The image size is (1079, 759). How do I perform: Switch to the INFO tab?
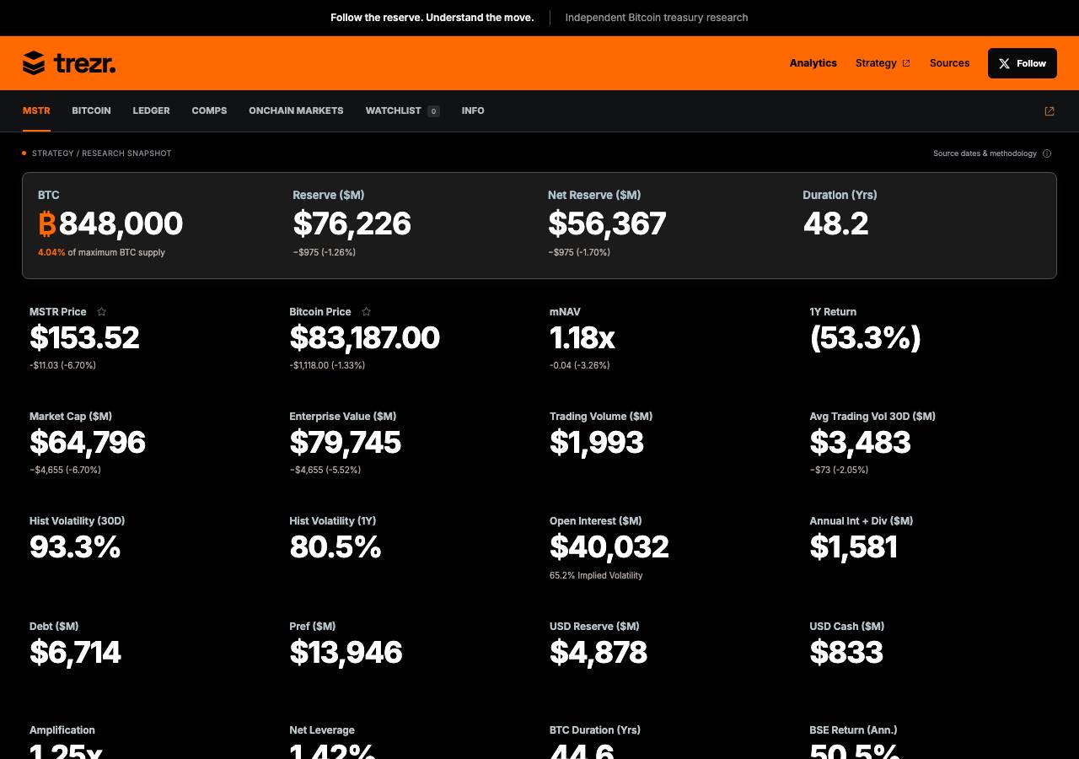click(x=473, y=110)
